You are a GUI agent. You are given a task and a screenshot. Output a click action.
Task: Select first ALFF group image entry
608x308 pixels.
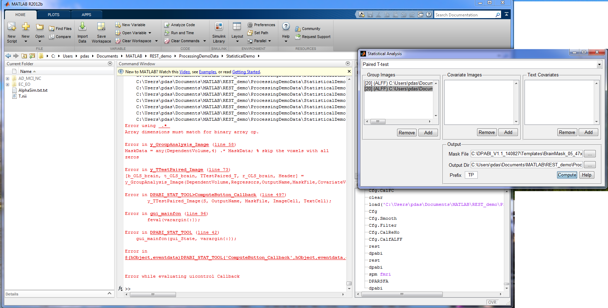[398, 83]
